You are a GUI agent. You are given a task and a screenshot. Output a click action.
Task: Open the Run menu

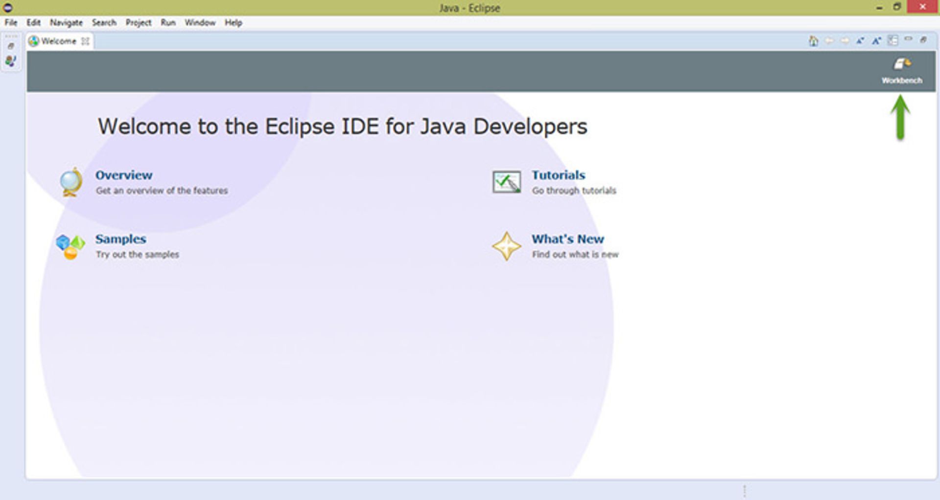tap(168, 22)
